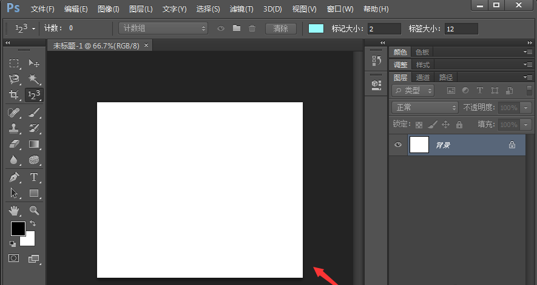Select the Pen tool
The image size is (537, 285).
(14, 177)
